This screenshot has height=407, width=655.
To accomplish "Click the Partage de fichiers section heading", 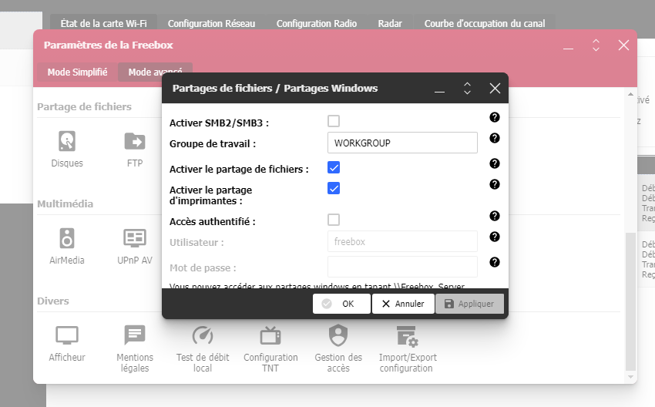I will click(x=85, y=106).
